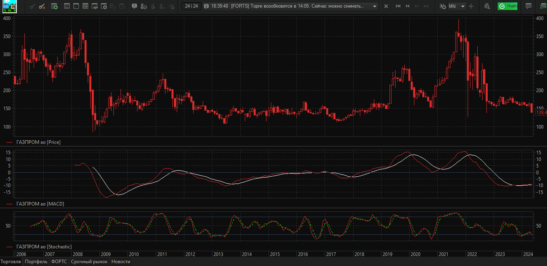The image size is (547, 266).
Task: Switch to the Торговля tab
Action: 11,262
